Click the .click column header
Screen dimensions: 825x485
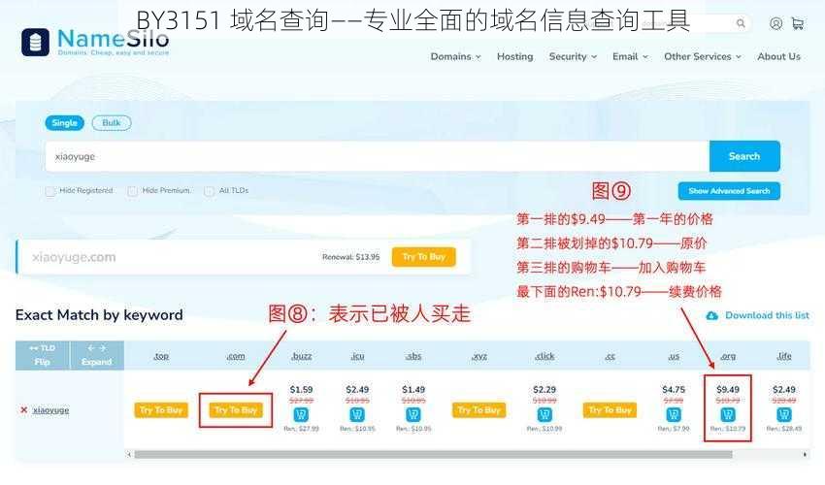click(544, 356)
